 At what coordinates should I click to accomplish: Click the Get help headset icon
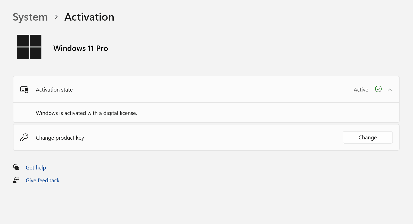pos(16,167)
